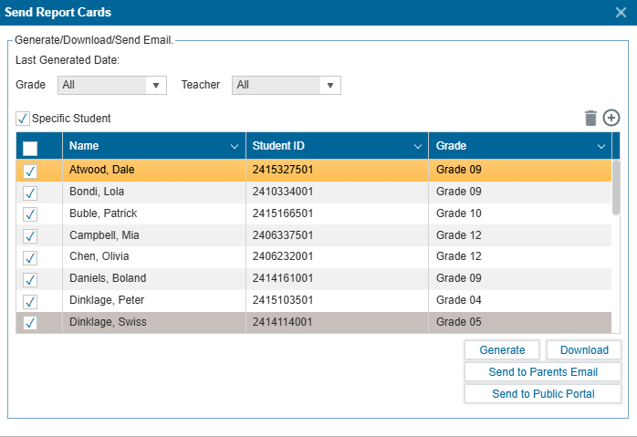
Task: Uncheck the Campbell, Mia row checkbox
Action: 30,235
